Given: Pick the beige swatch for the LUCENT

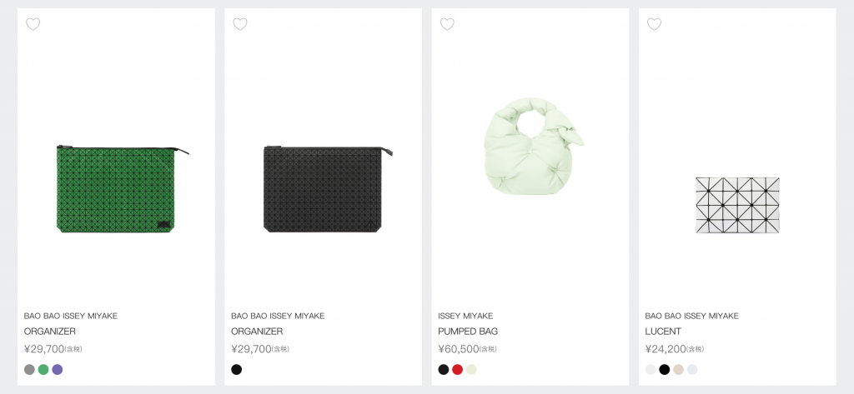Looking at the screenshot, I should [678, 369].
